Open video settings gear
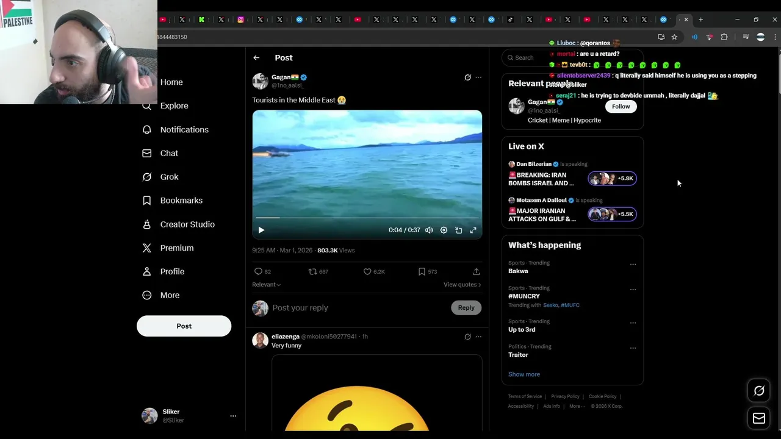This screenshot has width=781, height=439. (444, 230)
